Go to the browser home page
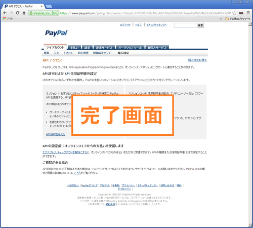The height and width of the screenshot is (228, 253). 24,13
